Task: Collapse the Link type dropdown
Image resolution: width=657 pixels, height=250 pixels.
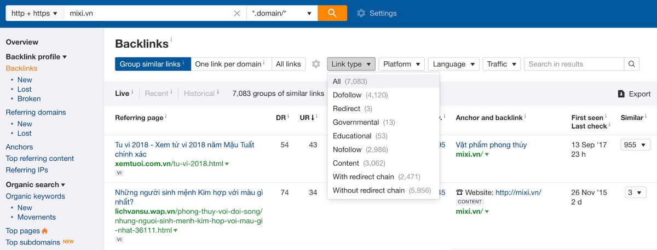Action: click(x=351, y=64)
